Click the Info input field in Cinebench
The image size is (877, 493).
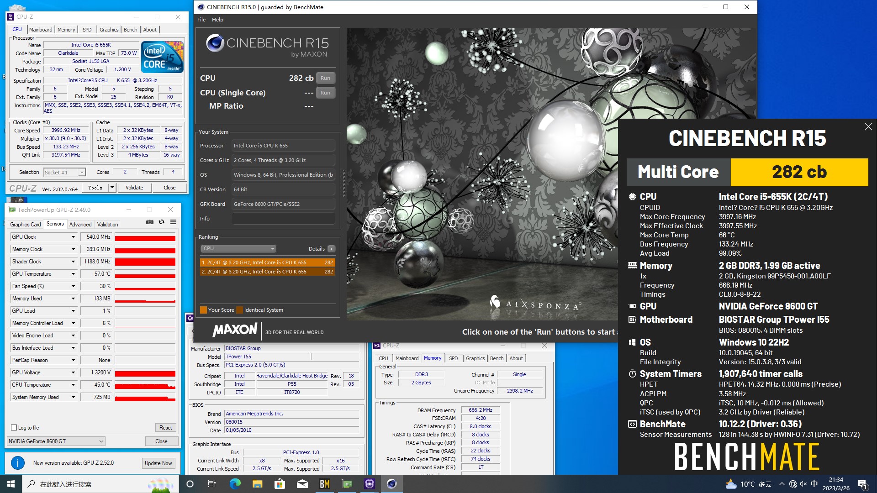283,219
